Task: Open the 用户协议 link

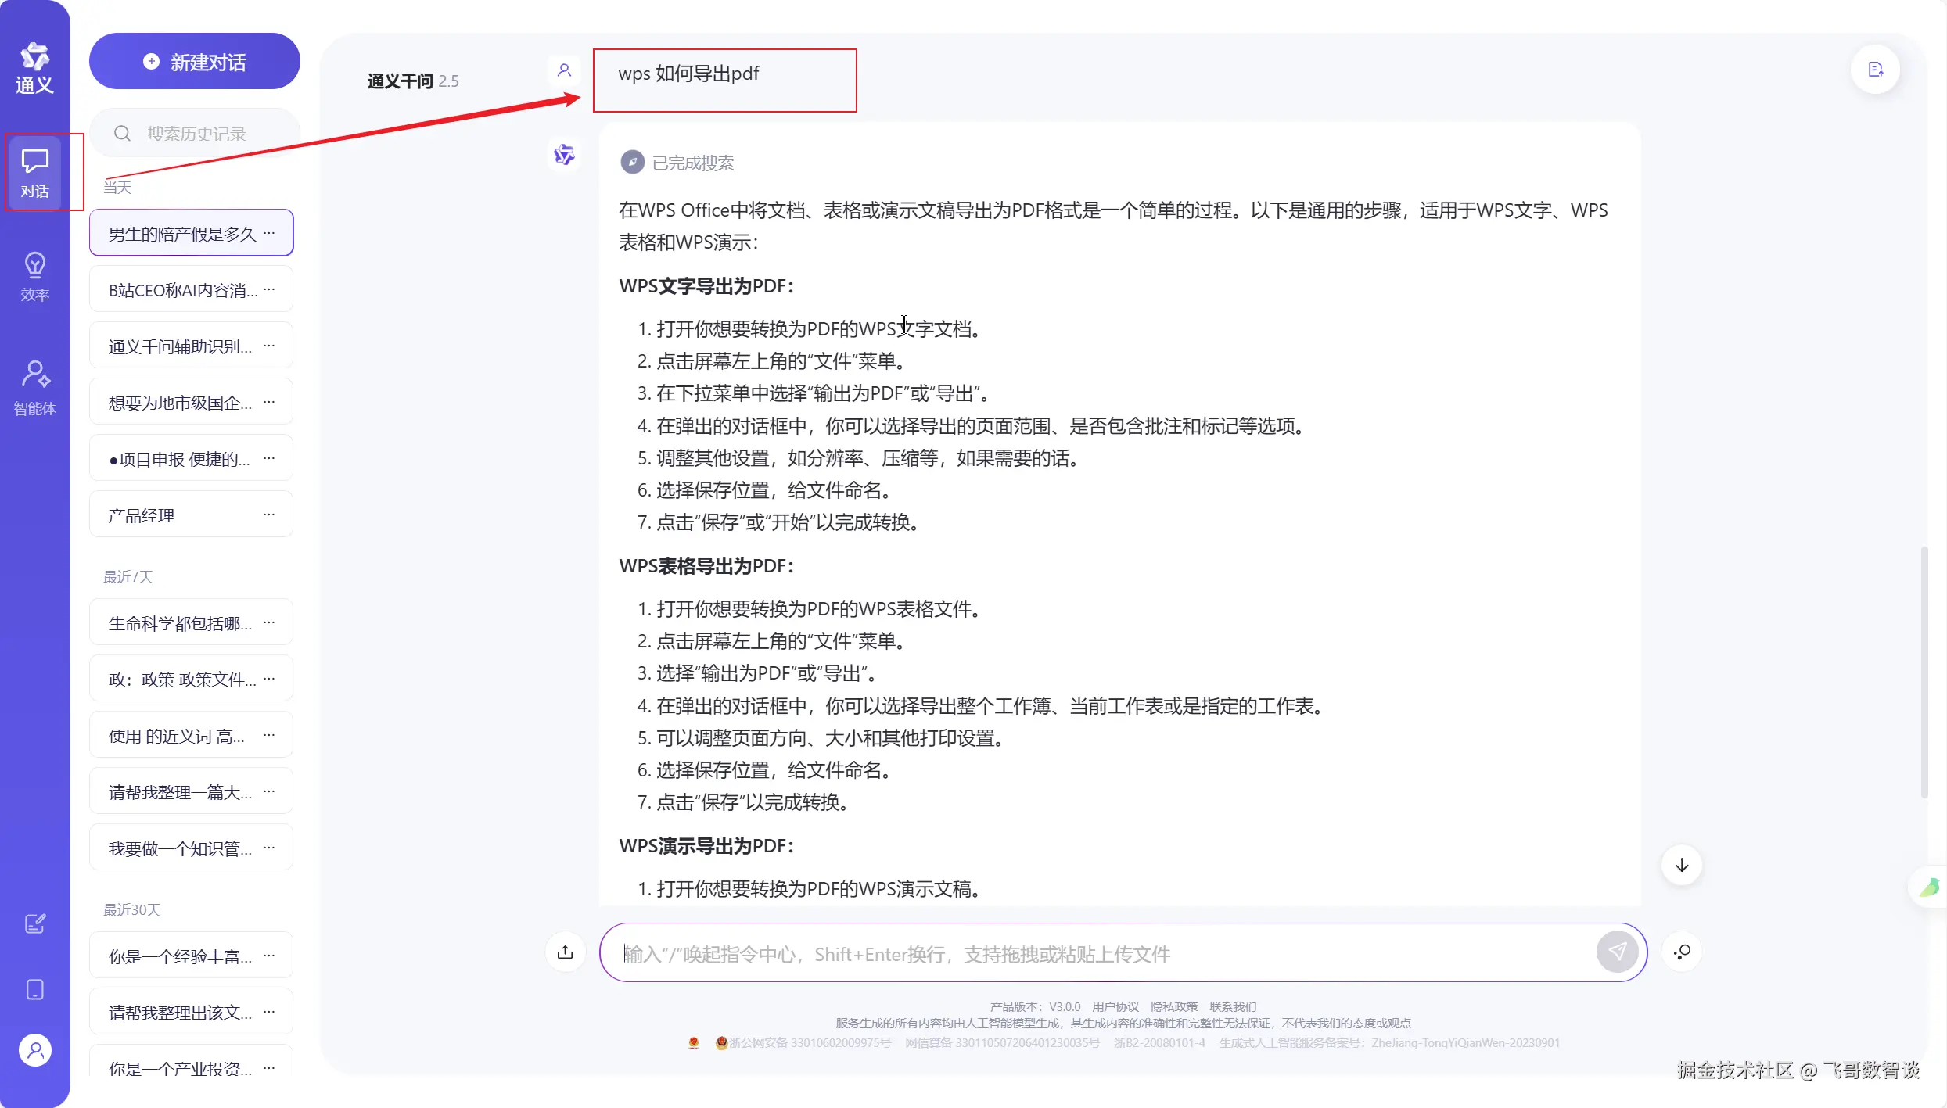Action: (x=1115, y=1006)
